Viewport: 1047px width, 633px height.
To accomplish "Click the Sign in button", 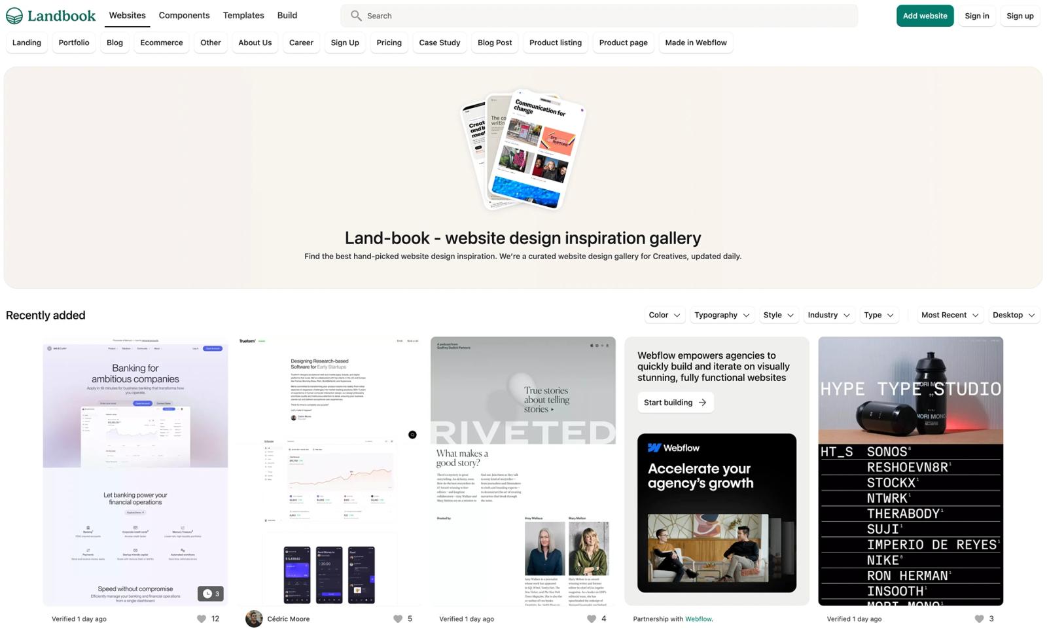I will click(x=977, y=16).
